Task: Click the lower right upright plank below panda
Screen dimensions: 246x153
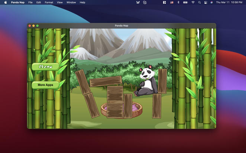Action: (157, 106)
